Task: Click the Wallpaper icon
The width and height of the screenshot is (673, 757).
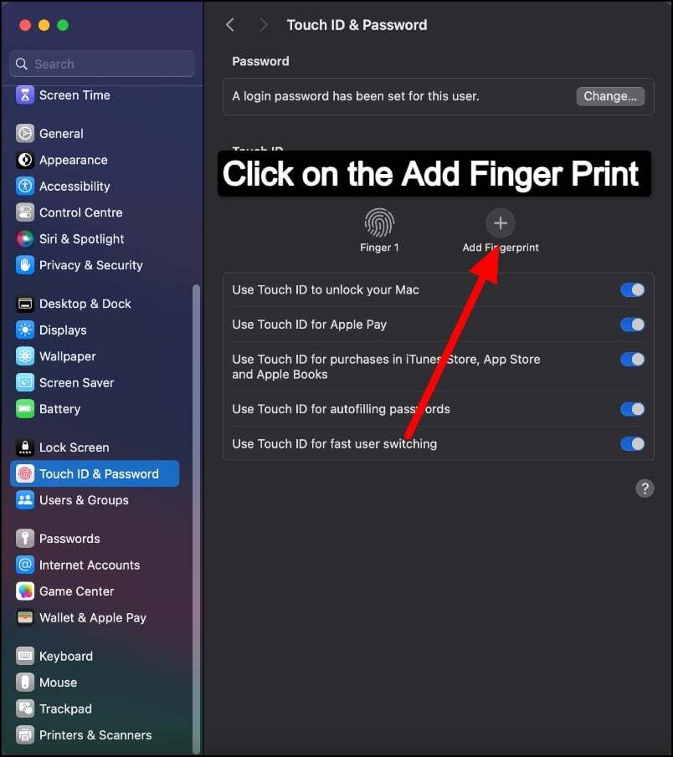Action: (25, 356)
